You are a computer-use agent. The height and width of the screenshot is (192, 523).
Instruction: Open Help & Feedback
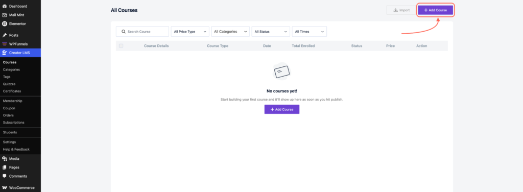[16, 149]
